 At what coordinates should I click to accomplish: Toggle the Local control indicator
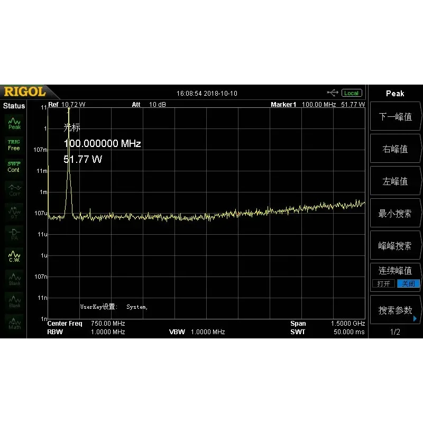point(352,93)
